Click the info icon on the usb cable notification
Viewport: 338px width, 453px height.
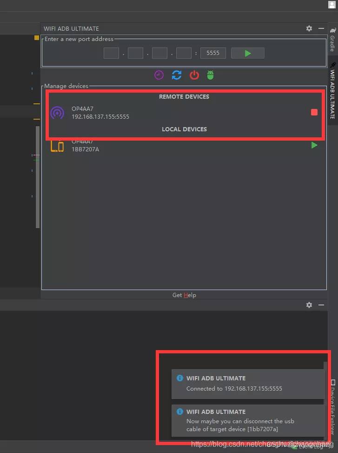click(179, 412)
